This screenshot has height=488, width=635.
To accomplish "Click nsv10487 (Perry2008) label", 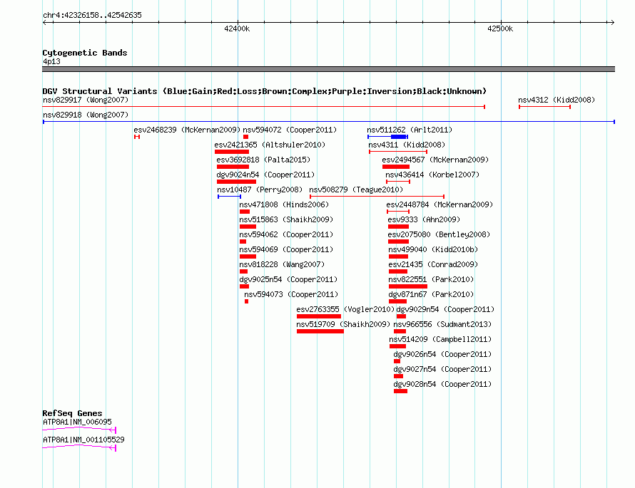I will (260, 190).
